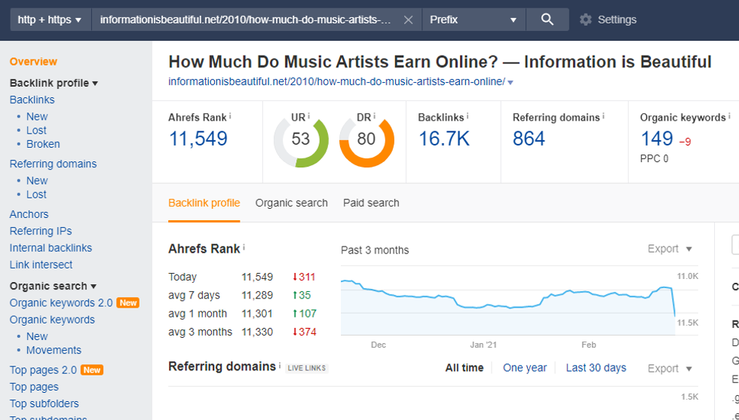Select Last 30 days range
This screenshot has width=739, height=420.
point(596,368)
